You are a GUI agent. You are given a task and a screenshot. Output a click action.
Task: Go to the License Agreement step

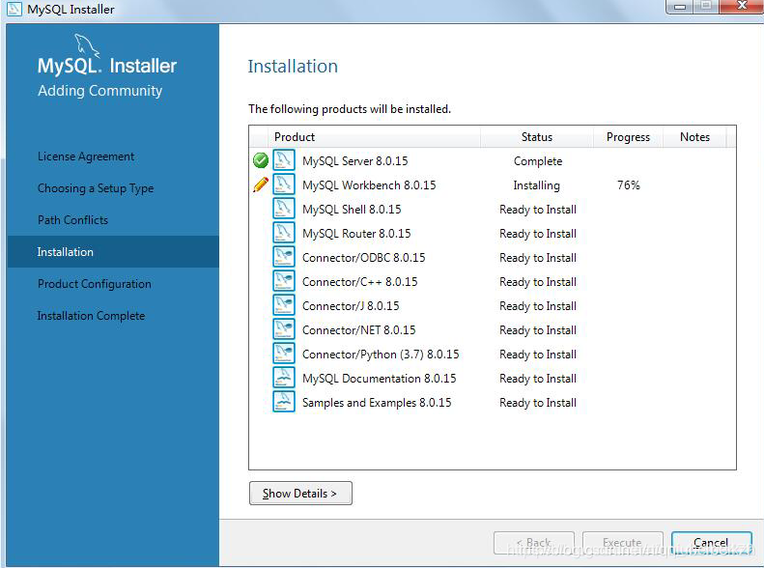(x=86, y=156)
